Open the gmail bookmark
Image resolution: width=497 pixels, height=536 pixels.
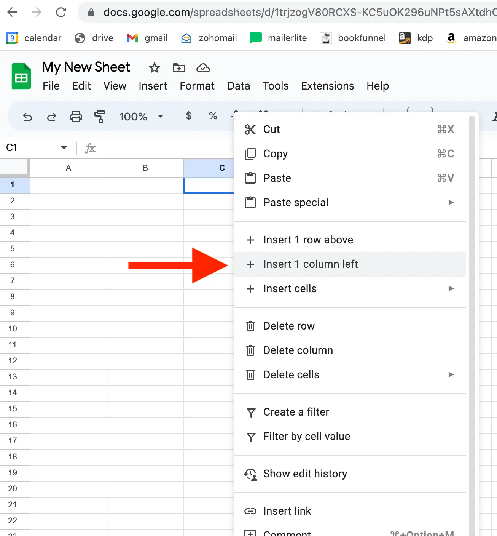(147, 38)
